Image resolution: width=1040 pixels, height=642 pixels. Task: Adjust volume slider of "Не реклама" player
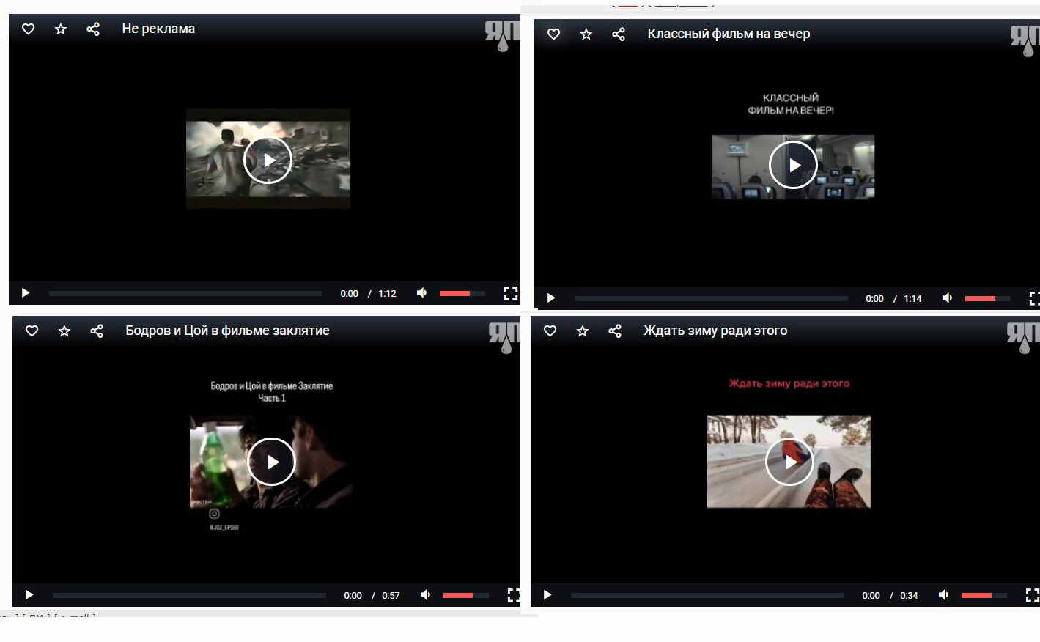point(462,293)
